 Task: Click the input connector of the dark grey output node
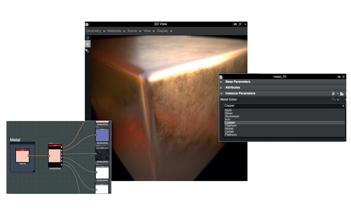[96, 154]
